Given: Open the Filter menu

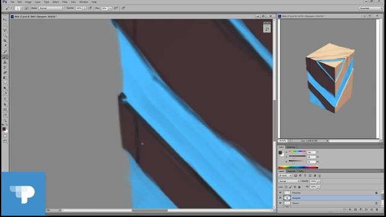Looking at the screenshot, I should (x=65, y=2).
